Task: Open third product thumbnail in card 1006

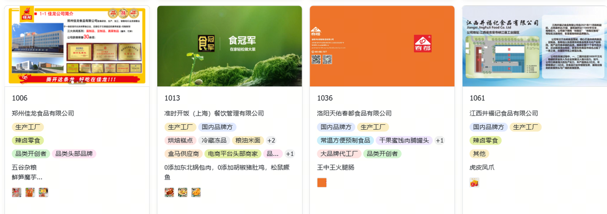Action: (x=44, y=192)
